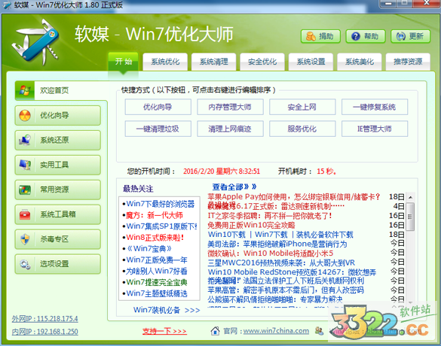Click 清理上网痕迹 shortcut button

click(x=230, y=129)
